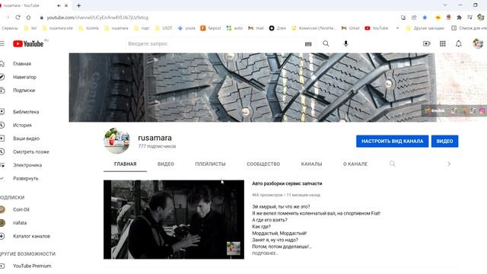Image resolution: width=487 pixels, height=274 pixels.
Task: Open the browser extensions puzzle icon
Action: tap(459, 18)
